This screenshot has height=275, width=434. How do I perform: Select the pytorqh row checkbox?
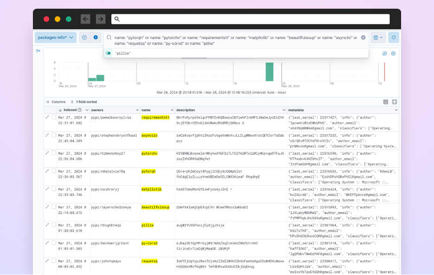54,171
